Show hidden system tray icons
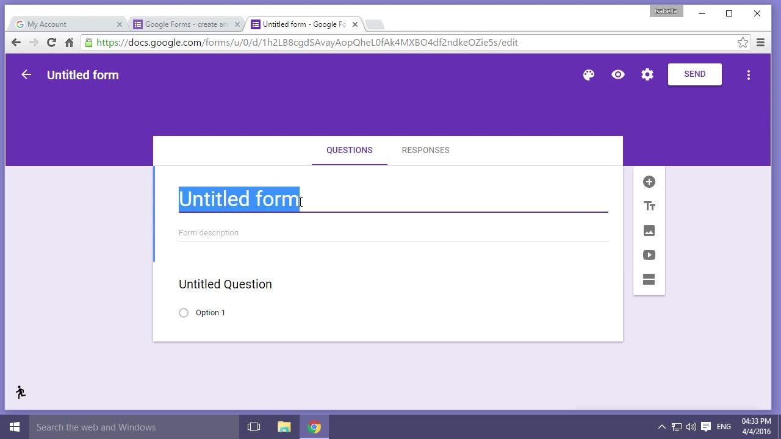781x439 pixels. pyautogui.click(x=662, y=427)
